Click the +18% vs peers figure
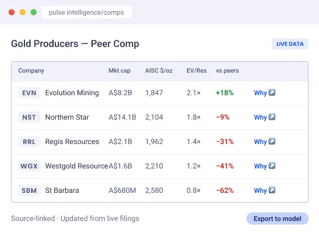This screenshot has height=235, width=319. click(x=224, y=93)
